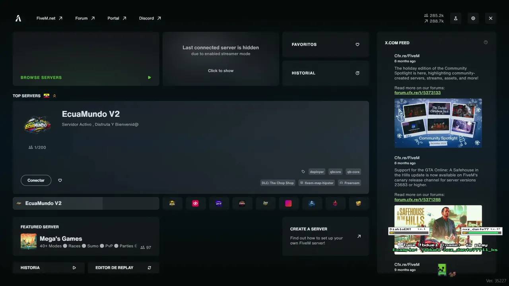Open the Portal link
This screenshot has width=509, height=286.
(117, 18)
